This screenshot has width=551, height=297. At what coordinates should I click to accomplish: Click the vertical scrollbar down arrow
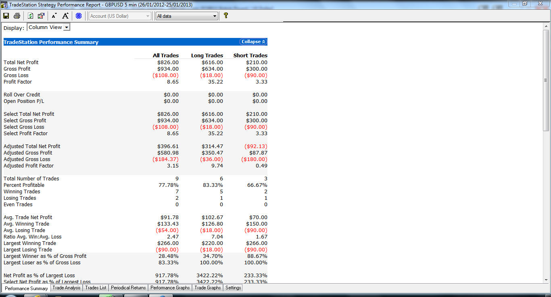546,279
